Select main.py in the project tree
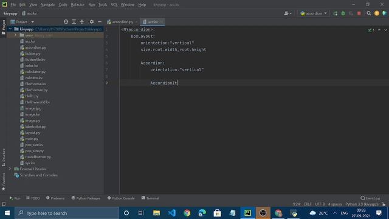 (x=32, y=139)
